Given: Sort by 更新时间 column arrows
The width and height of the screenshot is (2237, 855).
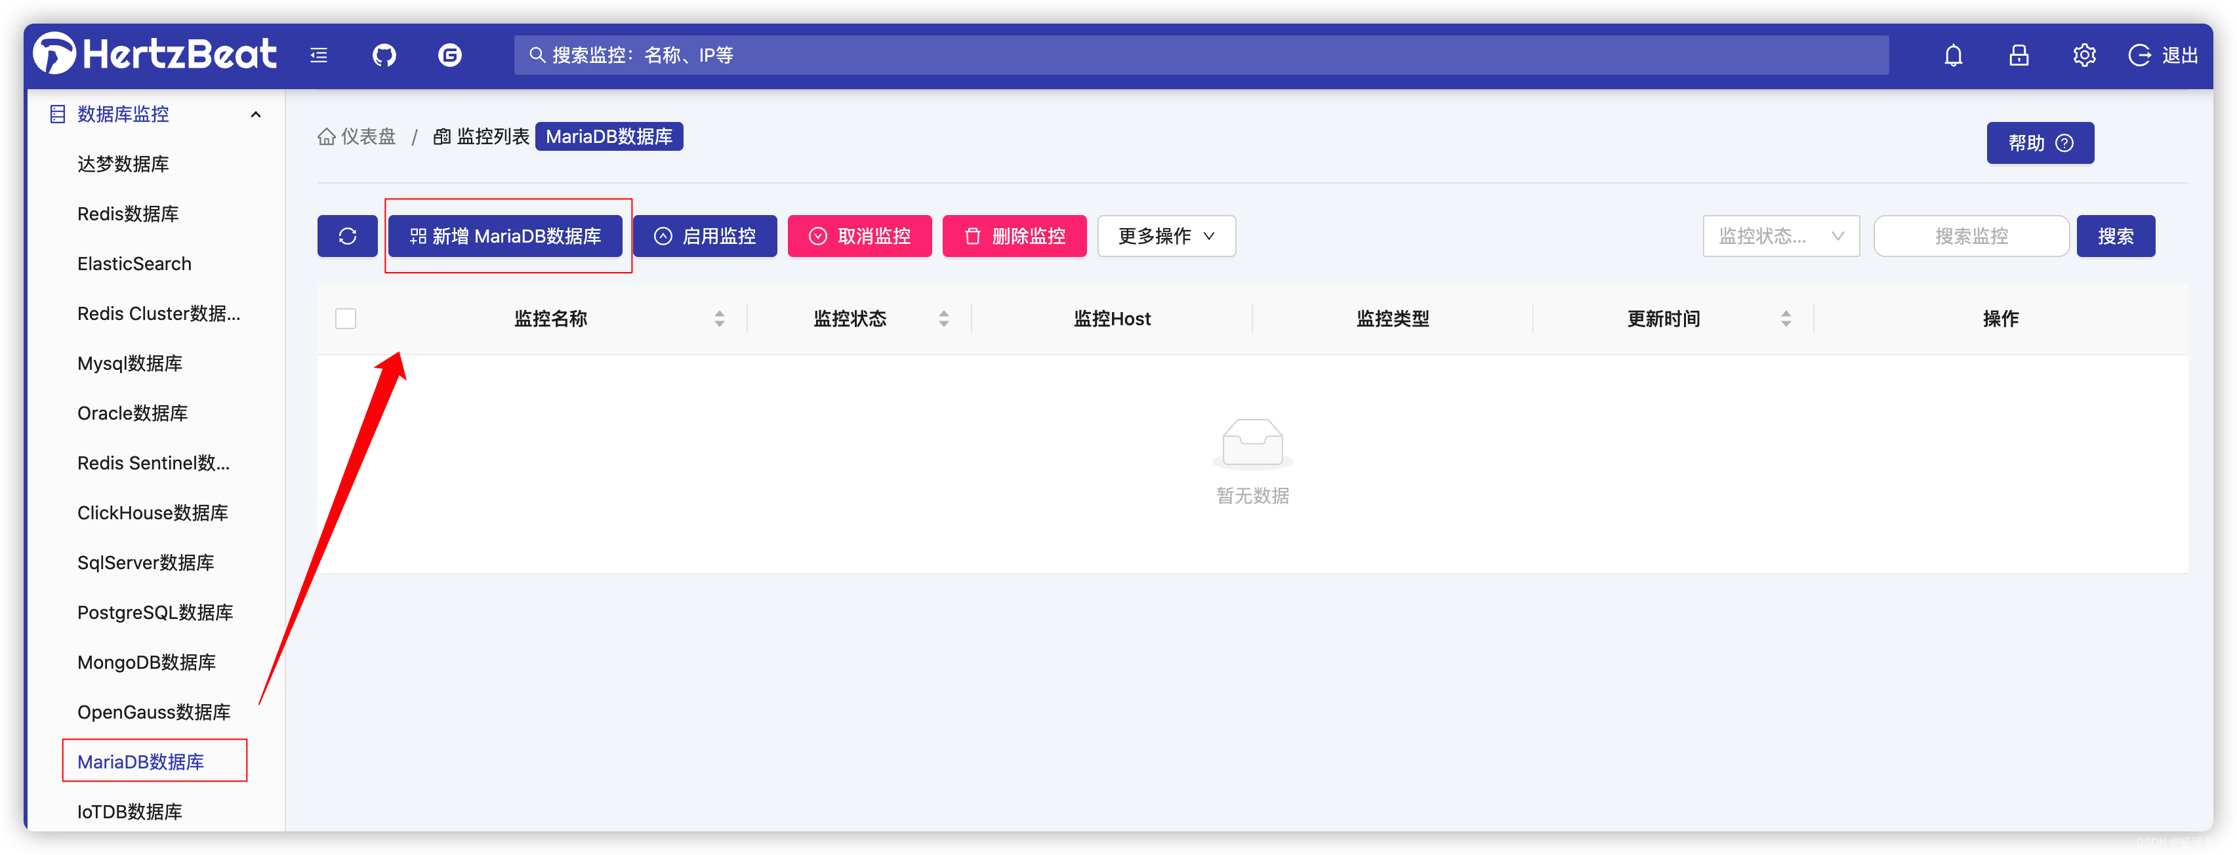Looking at the screenshot, I should tap(1786, 319).
